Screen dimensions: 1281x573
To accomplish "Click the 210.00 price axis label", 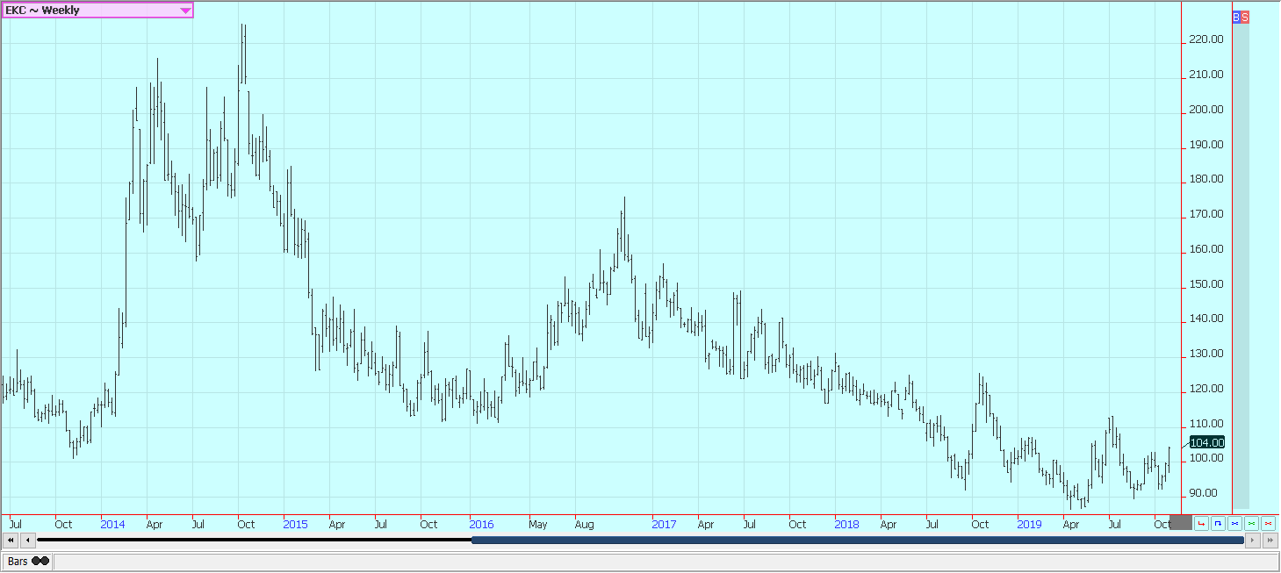I will (1206, 75).
